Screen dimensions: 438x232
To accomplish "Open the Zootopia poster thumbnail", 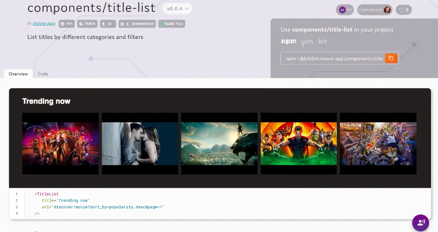I will (378, 143).
